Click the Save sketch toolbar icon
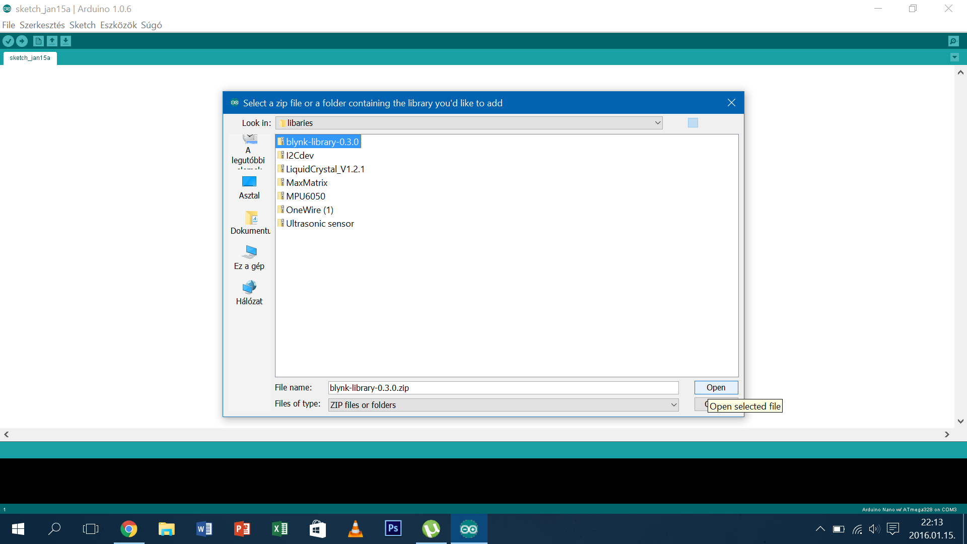This screenshot has height=544, width=967. (x=66, y=41)
